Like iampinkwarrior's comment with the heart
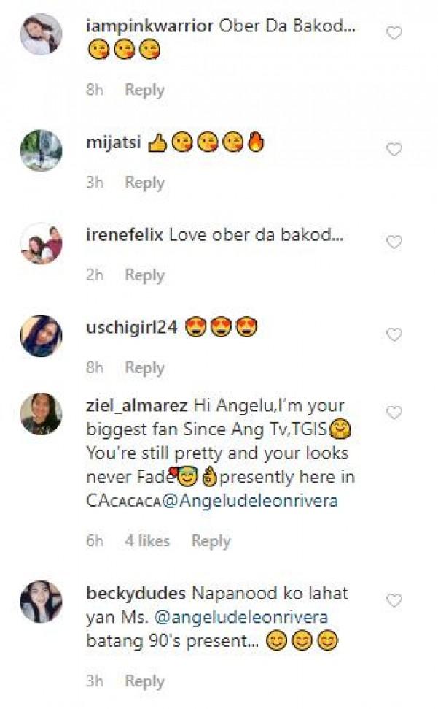Screen dimensions: 438x709 point(394,33)
